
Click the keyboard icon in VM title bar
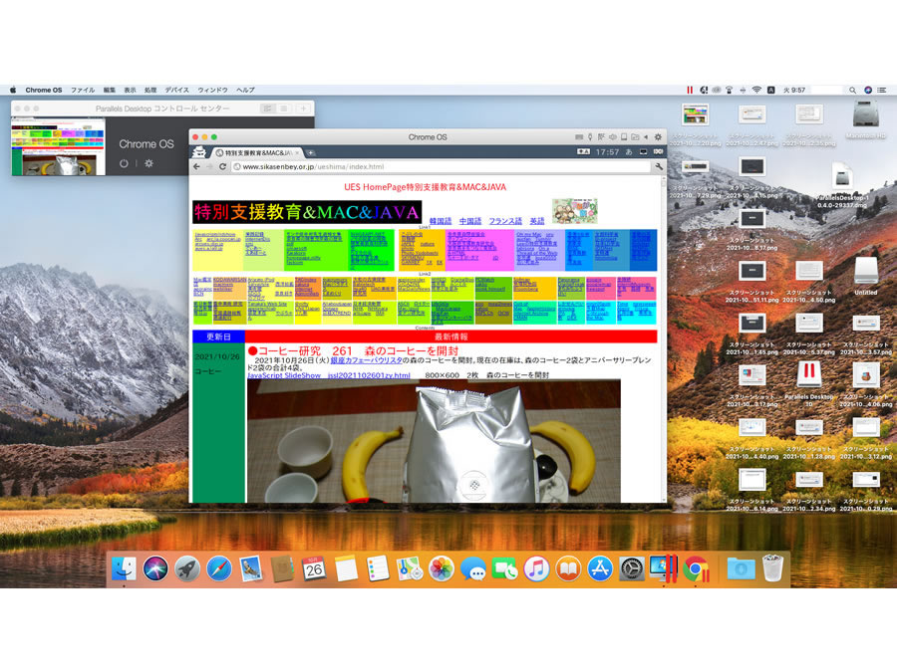579,137
